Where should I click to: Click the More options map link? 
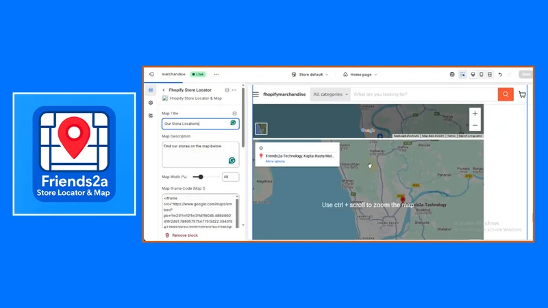(x=275, y=162)
